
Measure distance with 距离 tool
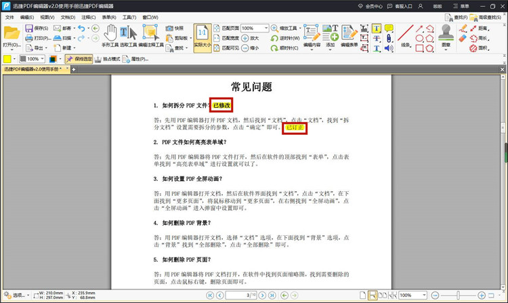pos(480,28)
